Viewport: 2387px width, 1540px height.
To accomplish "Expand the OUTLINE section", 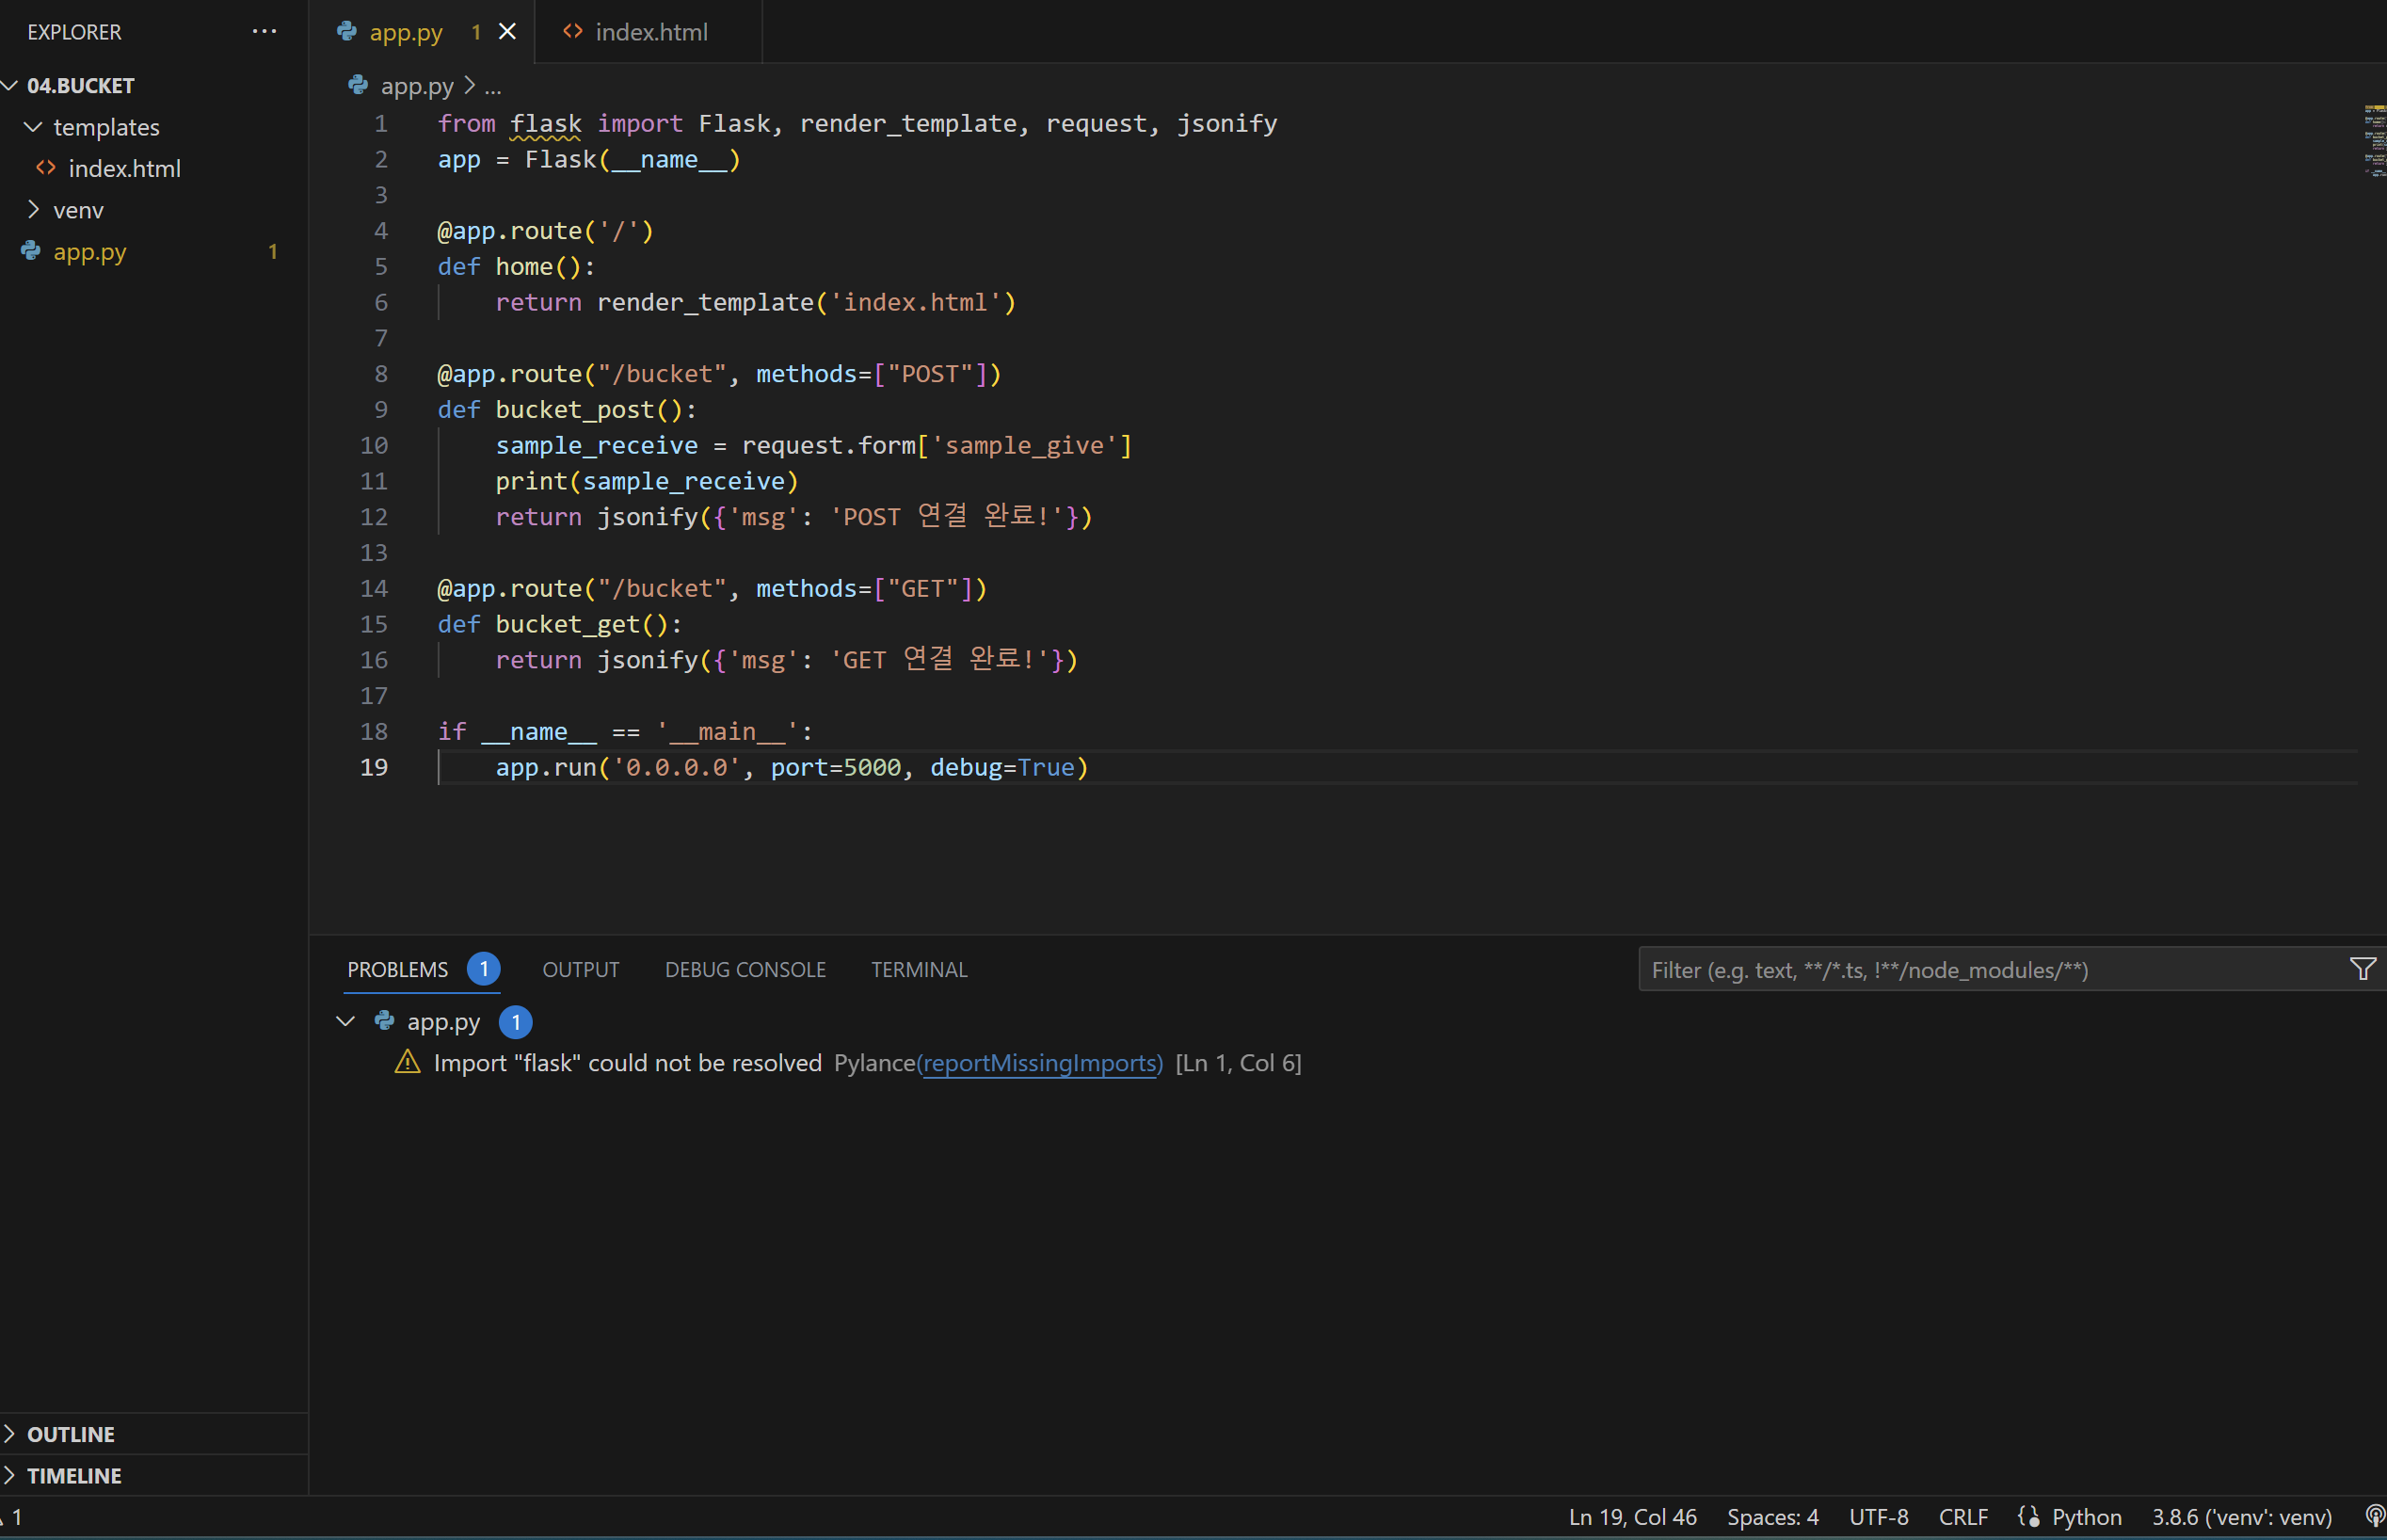I will (x=10, y=1433).
